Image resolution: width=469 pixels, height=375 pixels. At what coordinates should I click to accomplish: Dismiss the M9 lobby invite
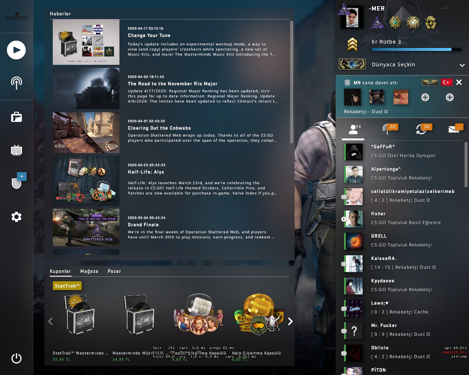tap(459, 82)
